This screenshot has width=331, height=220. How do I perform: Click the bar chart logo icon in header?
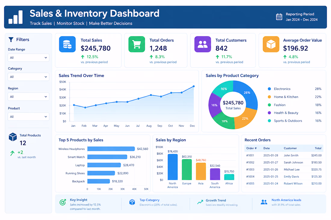click(x=15, y=17)
